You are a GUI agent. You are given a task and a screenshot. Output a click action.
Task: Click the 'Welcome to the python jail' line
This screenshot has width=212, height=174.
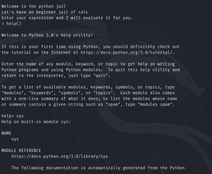pyautogui.click(x=33, y=6)
